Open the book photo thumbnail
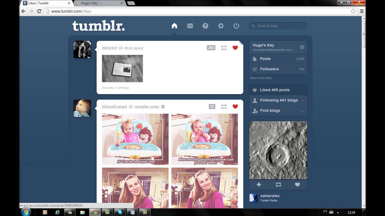385x216 pixels. pos(122,68)
